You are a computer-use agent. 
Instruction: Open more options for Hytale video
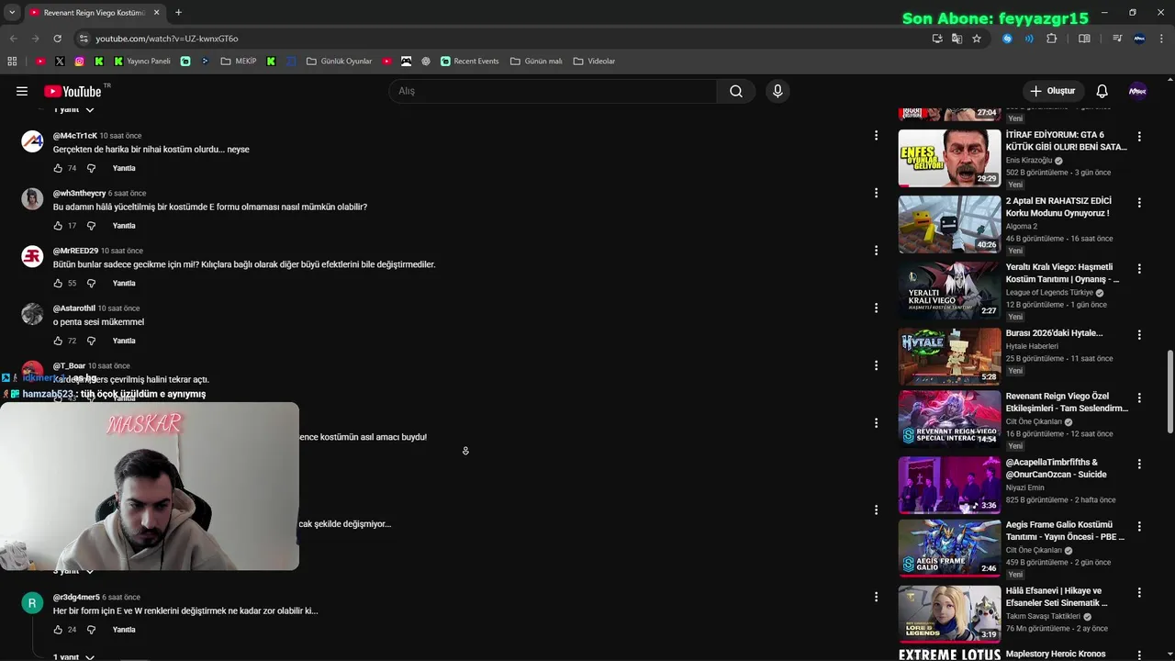pyautogui.click(x=1139, y=335)
